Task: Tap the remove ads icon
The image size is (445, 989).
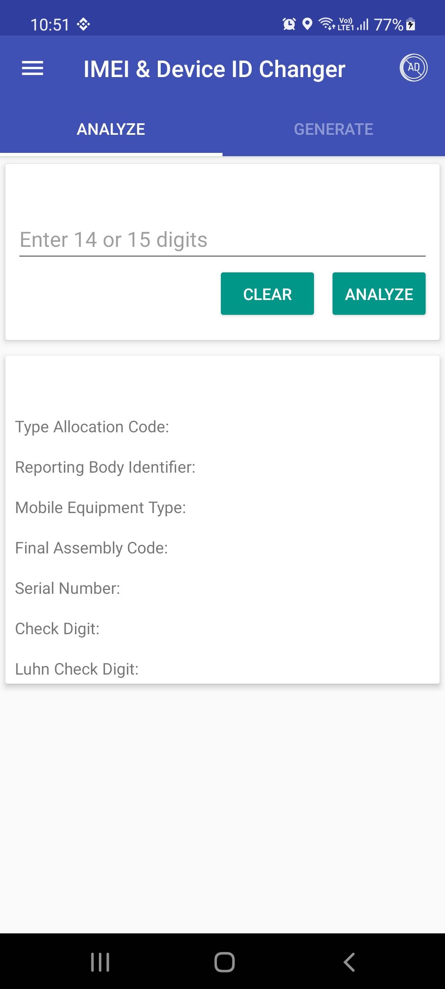Action: (413, 68)
